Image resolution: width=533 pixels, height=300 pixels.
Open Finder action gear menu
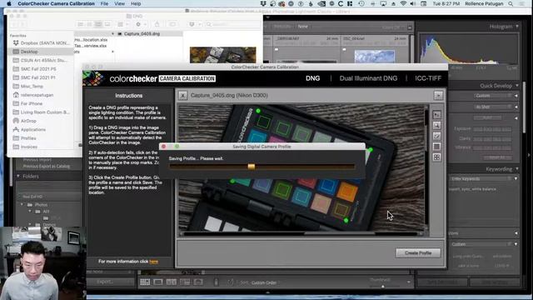point(140,24)
